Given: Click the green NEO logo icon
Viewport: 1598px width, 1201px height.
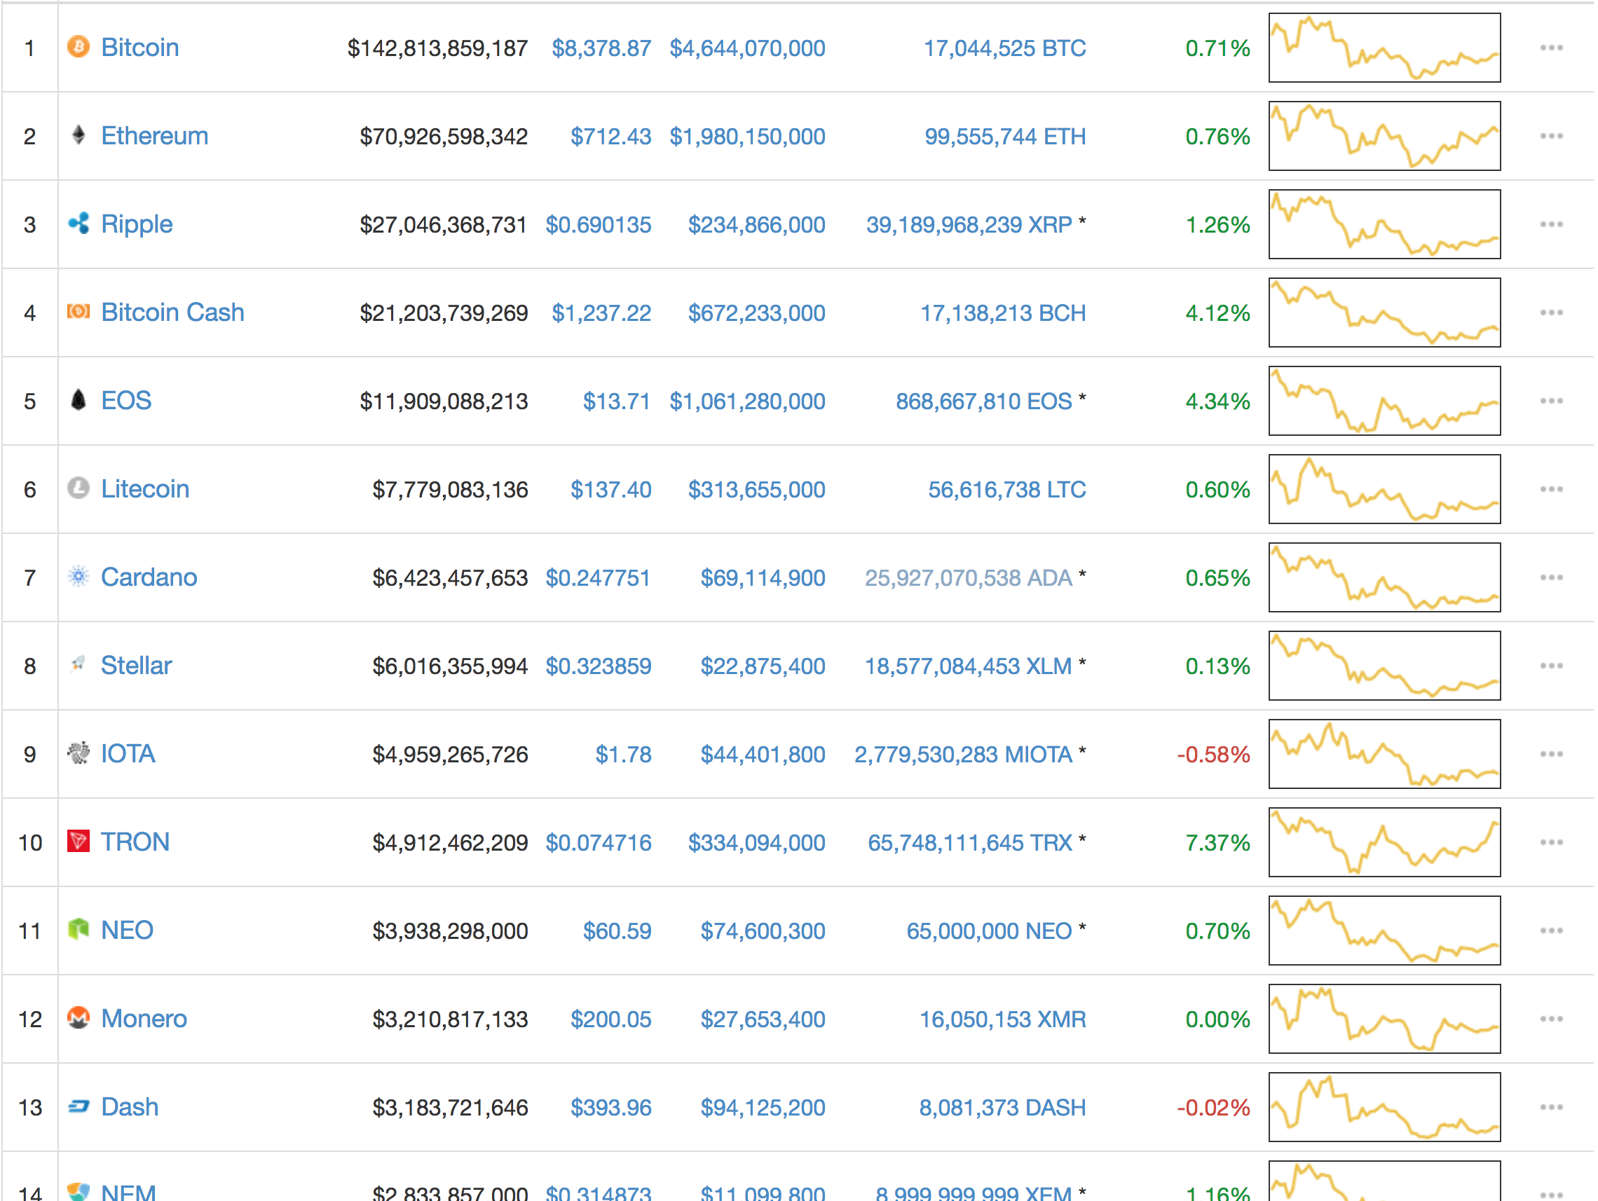Looking at the screenshot, I should click(x=78, y=929).
